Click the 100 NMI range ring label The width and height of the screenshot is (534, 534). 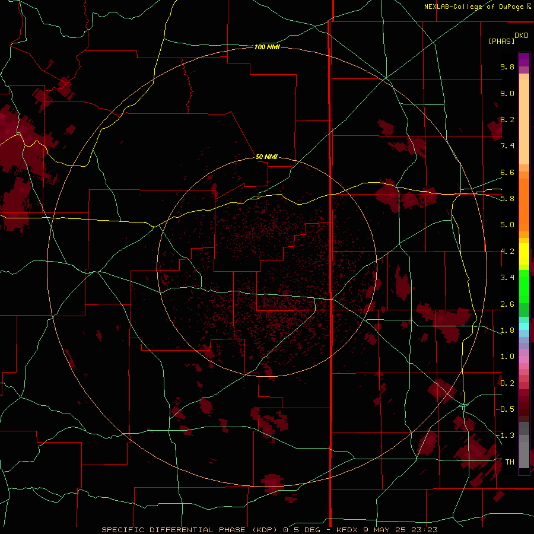[x=267, y=47]
